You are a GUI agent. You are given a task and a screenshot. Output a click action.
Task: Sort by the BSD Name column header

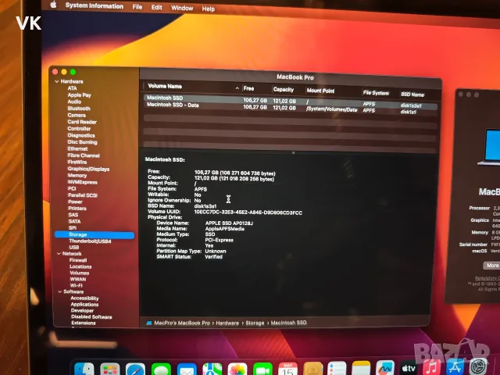412,95
